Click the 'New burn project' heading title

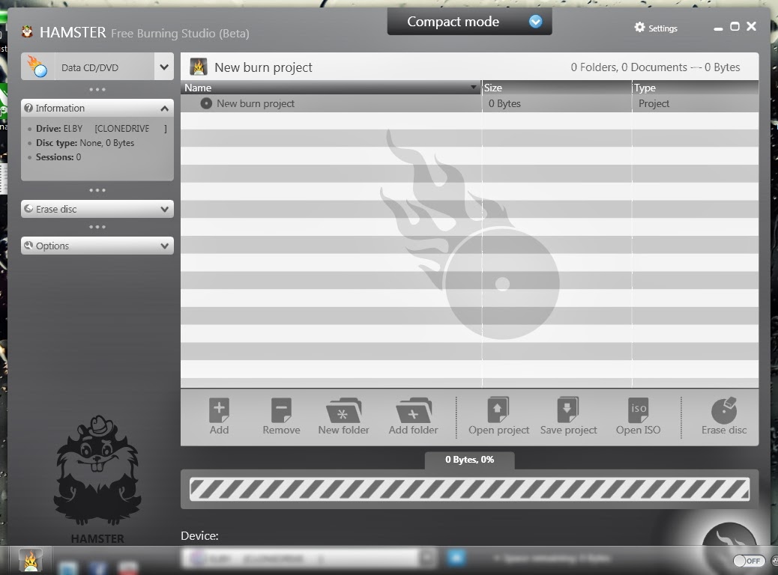(264, 67)
